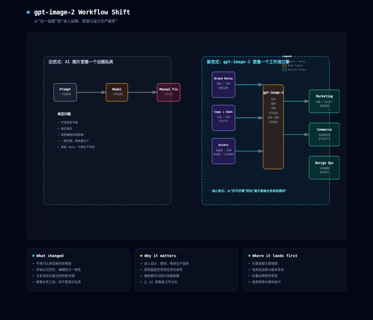Click the blue dot beside What changed
Image resolution: width=373 pixels, height=320 pixels.
tap(33, 256)
